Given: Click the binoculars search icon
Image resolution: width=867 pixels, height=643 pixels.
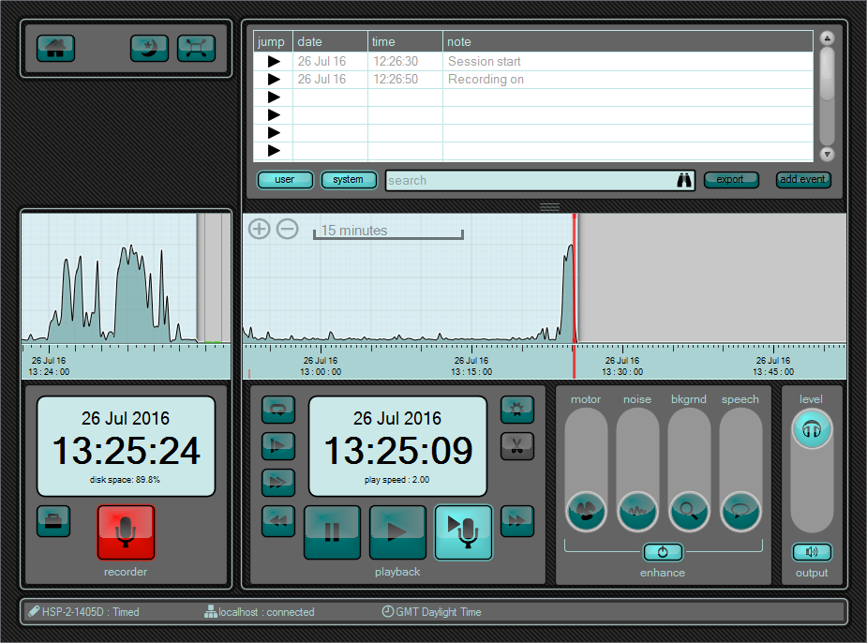Looking at the screenshot, I should coord(684,181).
